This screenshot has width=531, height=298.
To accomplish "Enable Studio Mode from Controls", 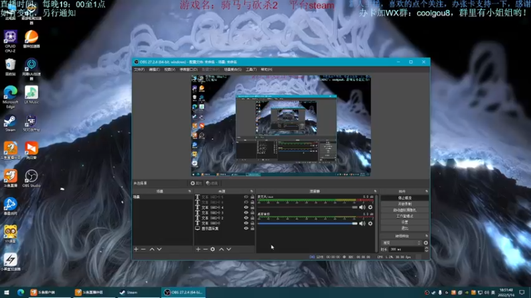I will point(405,216).
